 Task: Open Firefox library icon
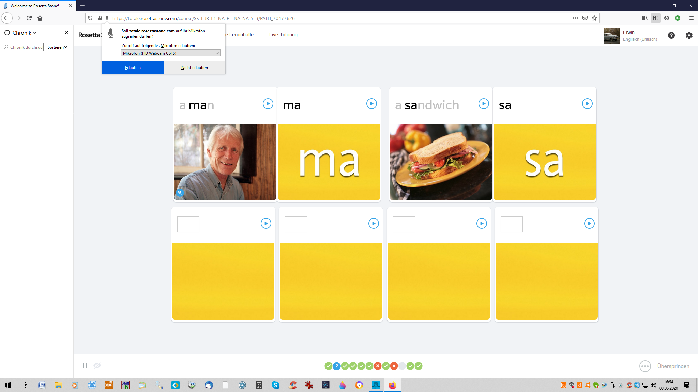[645, 18]
